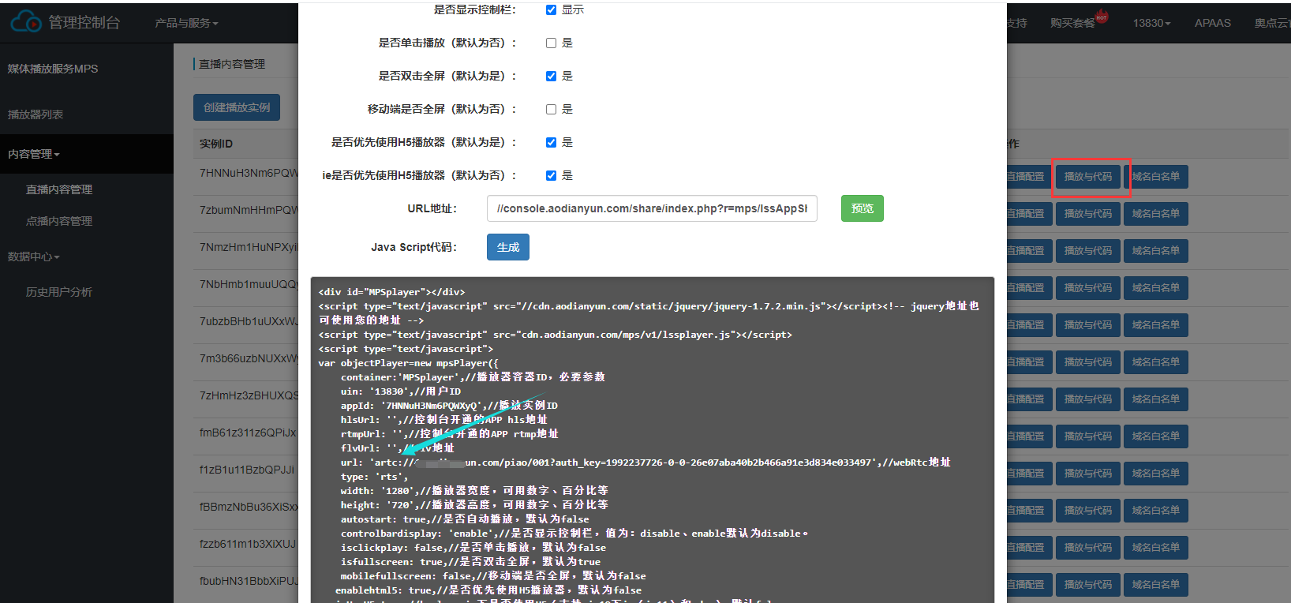Image resolution: width=1291 pixels, height=603 pixels.
Task: Click instance ID 7HNNuH3Nm6PQW in the table
Action: [x=249, y=173]
